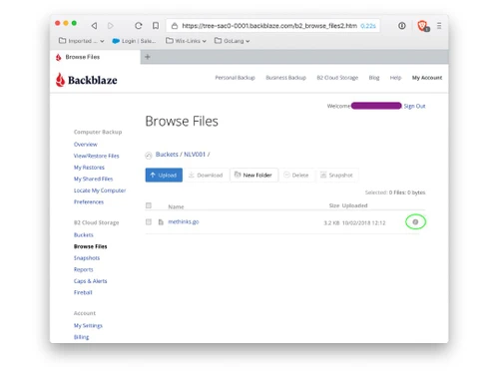Click the info icon for methinks.go
This screenshot has height=374, width=499.
415,221
